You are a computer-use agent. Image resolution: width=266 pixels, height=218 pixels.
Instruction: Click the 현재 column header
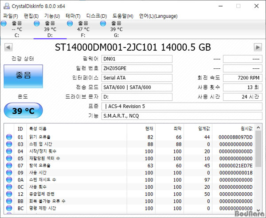click(141, 129)
